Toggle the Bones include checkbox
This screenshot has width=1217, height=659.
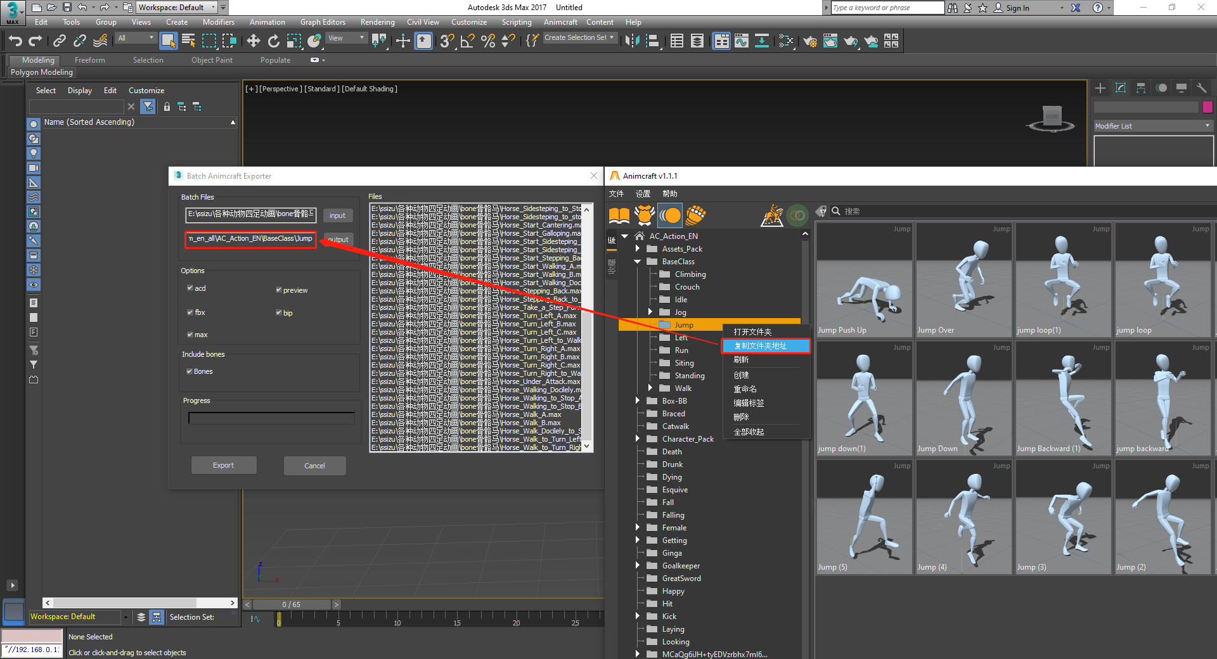click(x=190, y=371)
